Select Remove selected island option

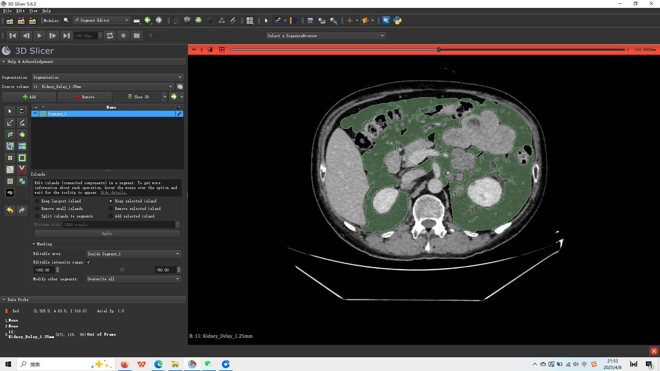click(111, 209)
